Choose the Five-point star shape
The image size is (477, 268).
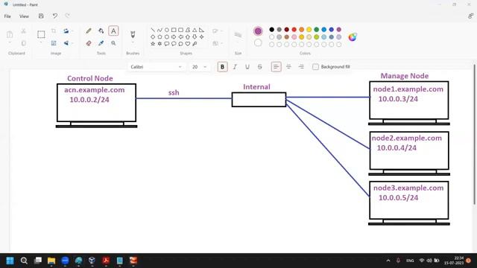153,44
